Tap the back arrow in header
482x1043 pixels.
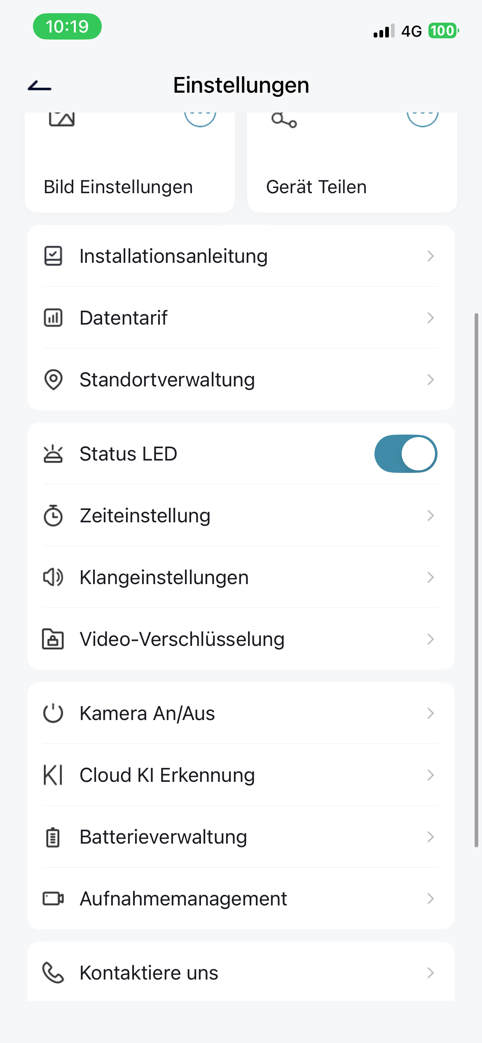coord(40,86)
